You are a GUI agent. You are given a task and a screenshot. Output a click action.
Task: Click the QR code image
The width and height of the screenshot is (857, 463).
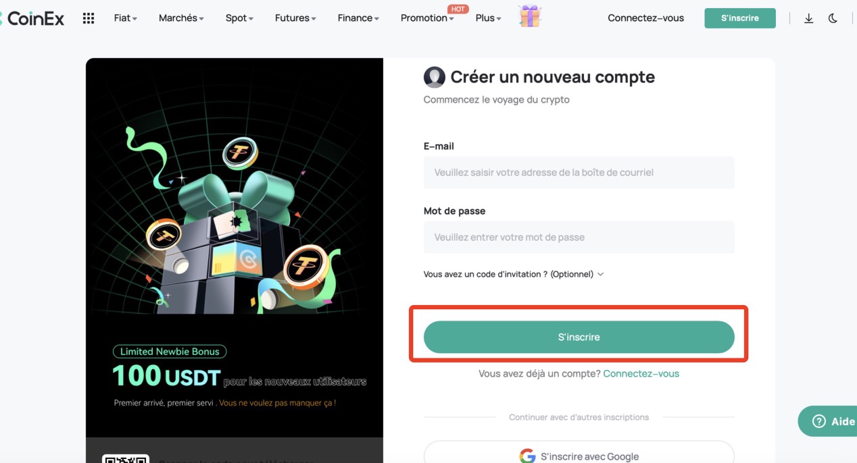[125, 459]
